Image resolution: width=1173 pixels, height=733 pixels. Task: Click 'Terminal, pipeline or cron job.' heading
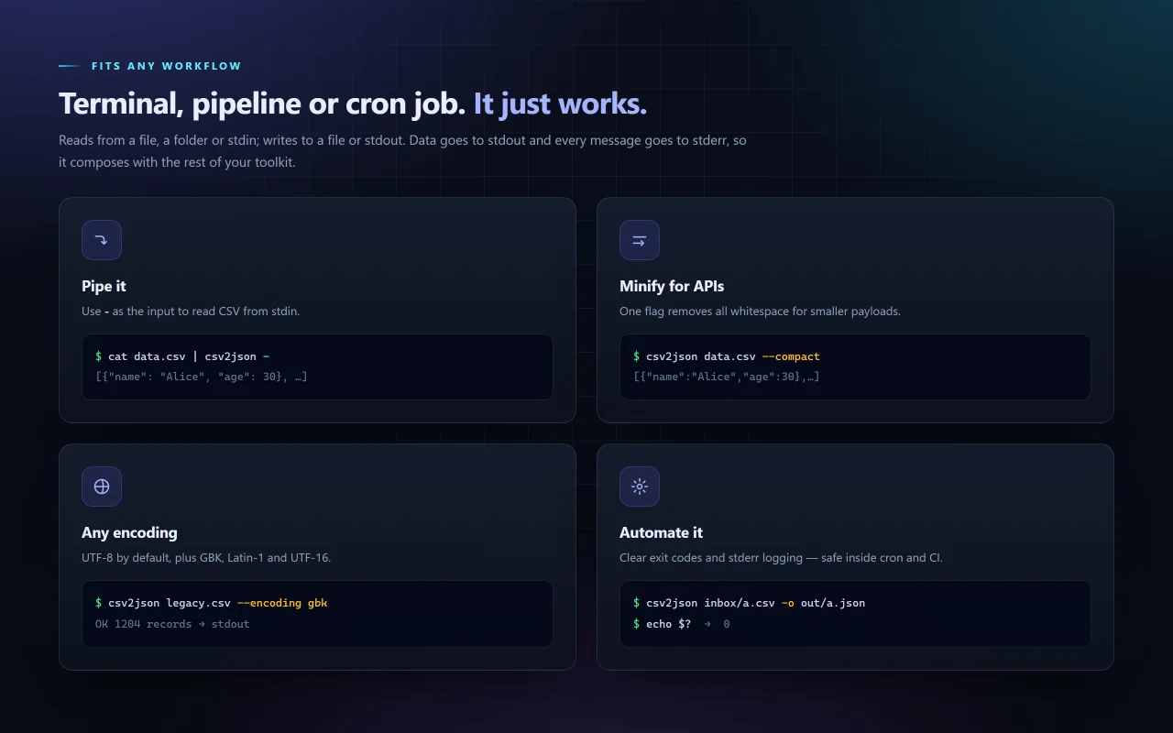(262, 104)
